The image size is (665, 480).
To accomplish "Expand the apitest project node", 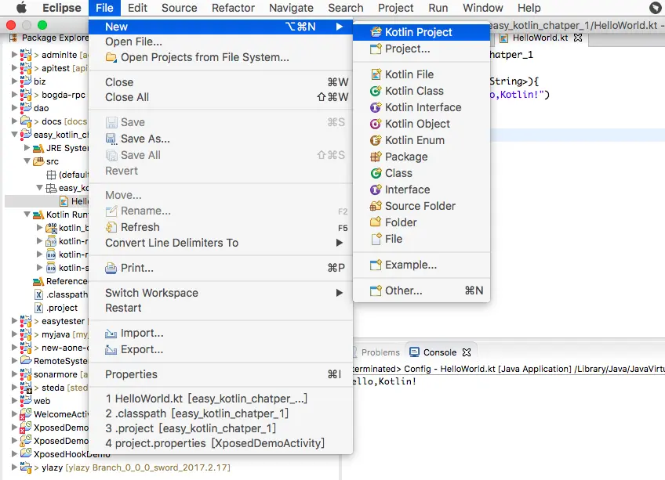I will pyautogui.click(x=14, y=68).
